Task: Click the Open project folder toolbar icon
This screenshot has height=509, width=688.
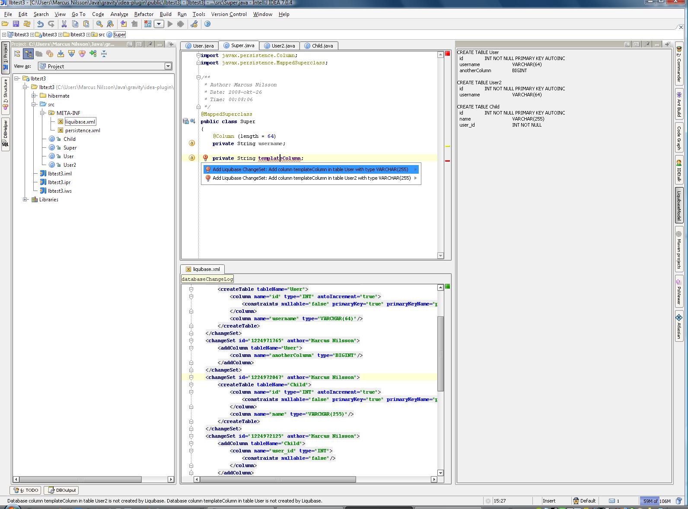Action: (x=5, y=24)
